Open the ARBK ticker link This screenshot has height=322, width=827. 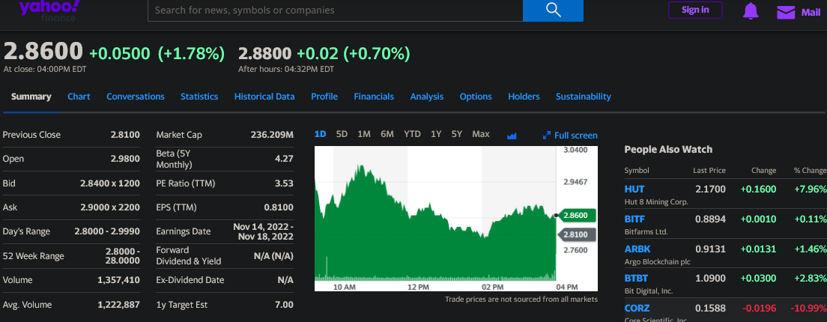tap(637, 249)
